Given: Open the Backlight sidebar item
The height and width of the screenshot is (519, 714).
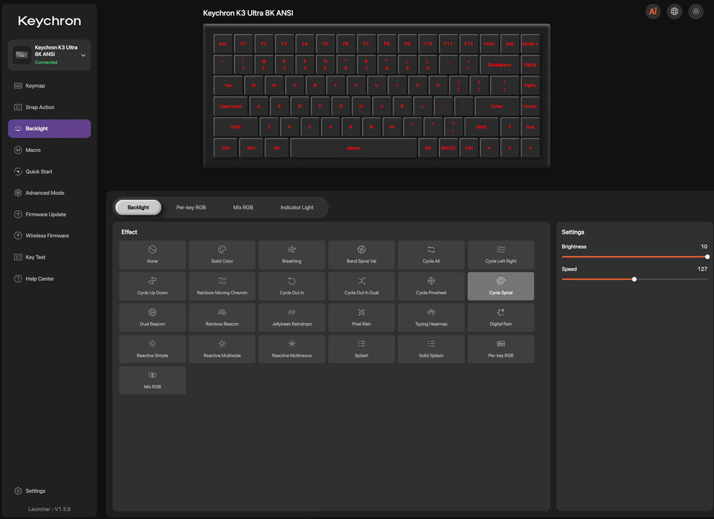Looking at the screenshot, I should pyautogui.click(x=49, y=129).
